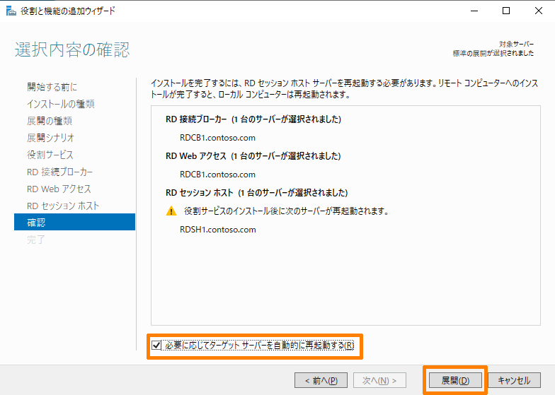
Task: Click the yellow warning triangle icon
Action: coord(171,211)
